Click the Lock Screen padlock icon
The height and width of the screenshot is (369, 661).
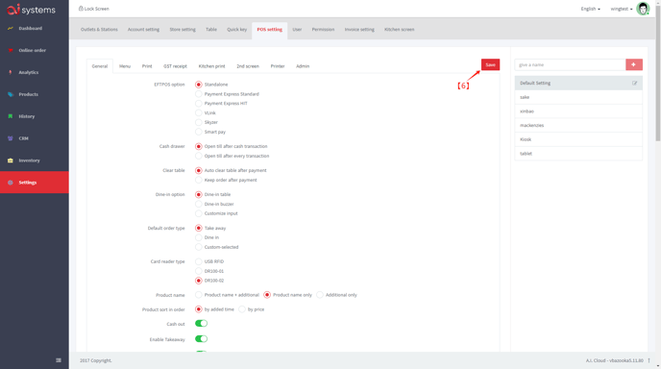[81, 9]
